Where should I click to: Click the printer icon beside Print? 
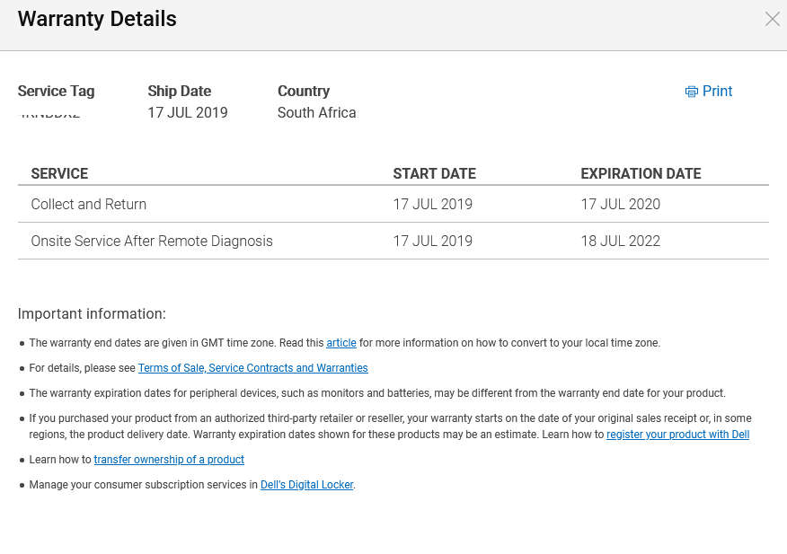pos(691,92)
